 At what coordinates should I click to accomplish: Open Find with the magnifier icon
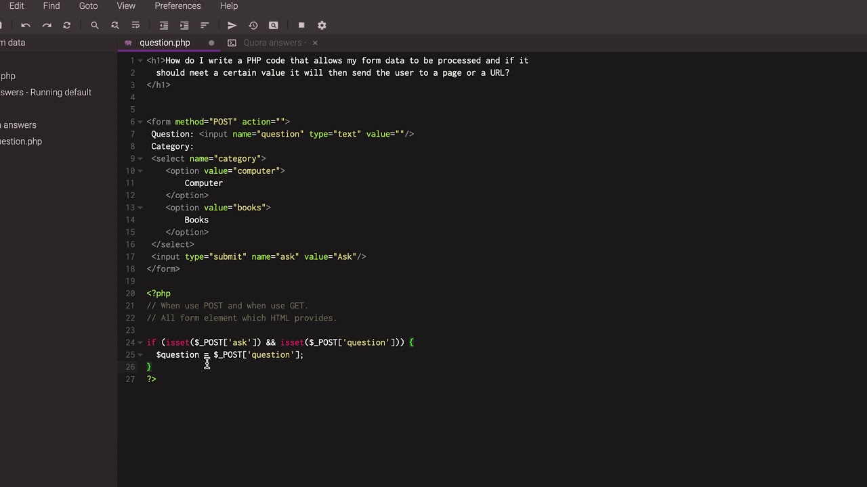point(95,25)
